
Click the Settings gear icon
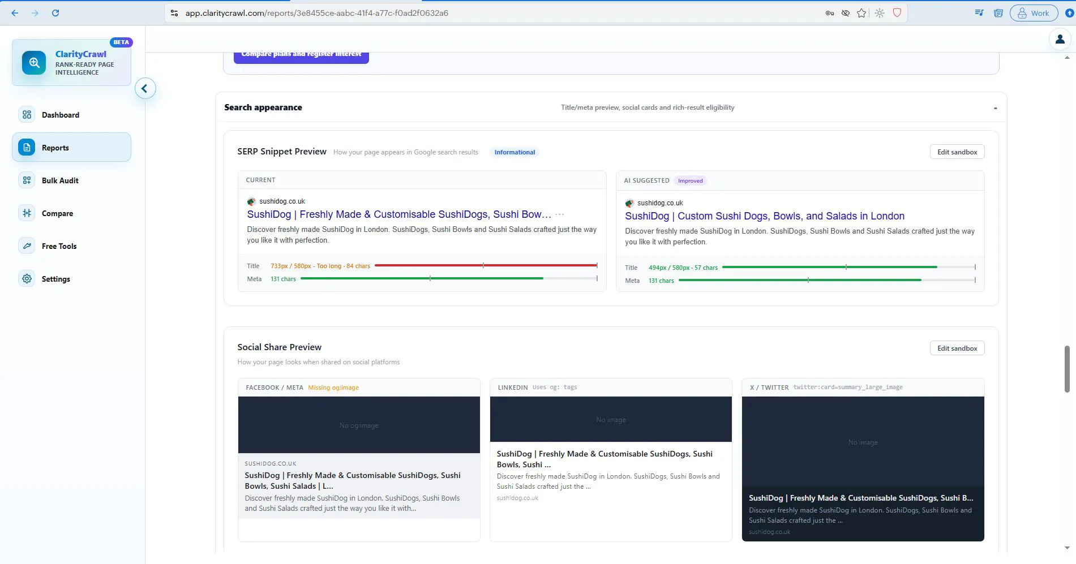27,279
